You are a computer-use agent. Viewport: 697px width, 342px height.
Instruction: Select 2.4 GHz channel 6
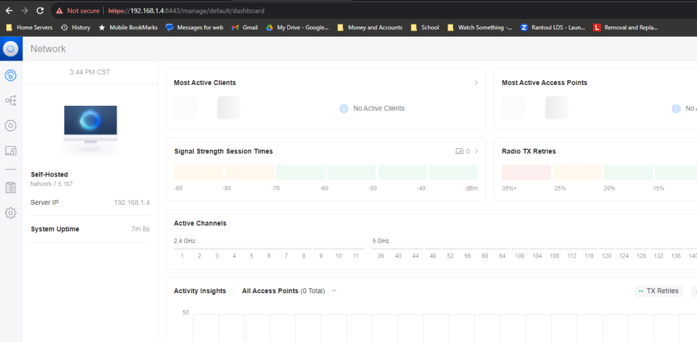click(x=269, y=256)
